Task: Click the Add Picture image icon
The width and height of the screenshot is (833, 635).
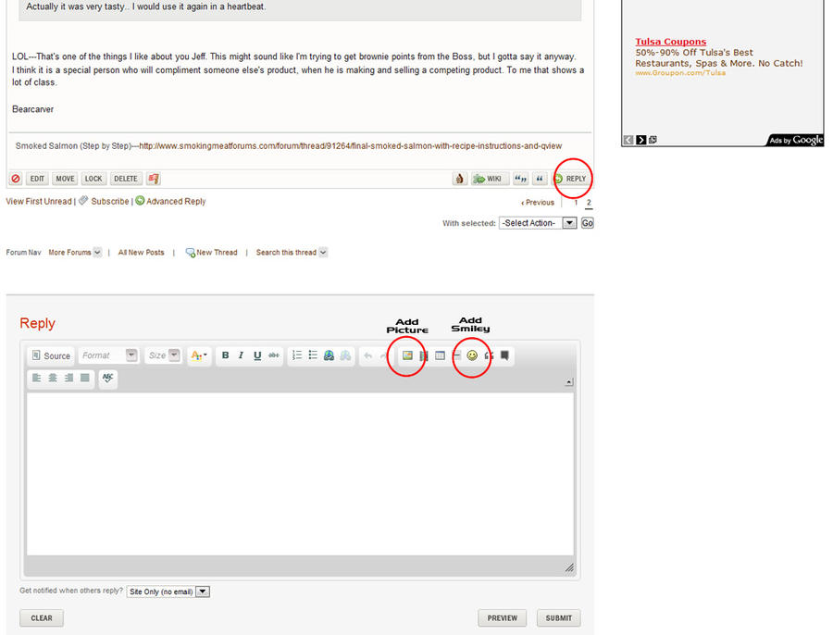Action: [x=406, y=355]
